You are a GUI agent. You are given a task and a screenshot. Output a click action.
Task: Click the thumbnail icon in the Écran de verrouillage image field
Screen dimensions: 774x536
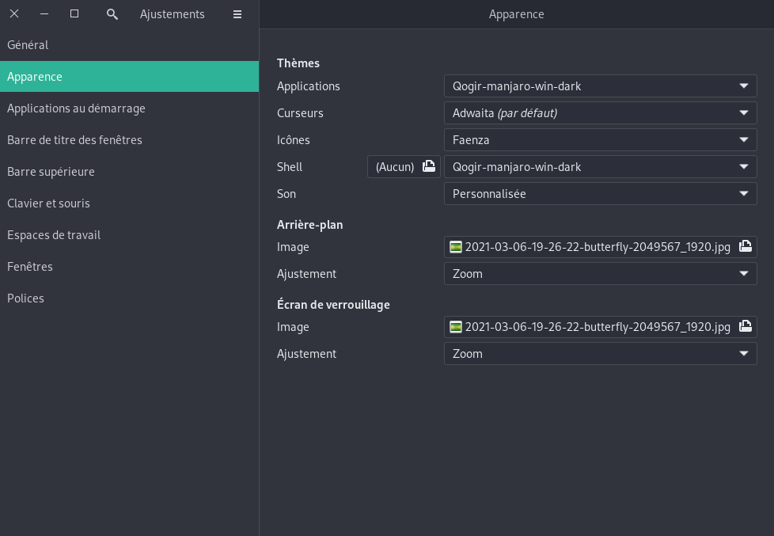pos(456,326)
